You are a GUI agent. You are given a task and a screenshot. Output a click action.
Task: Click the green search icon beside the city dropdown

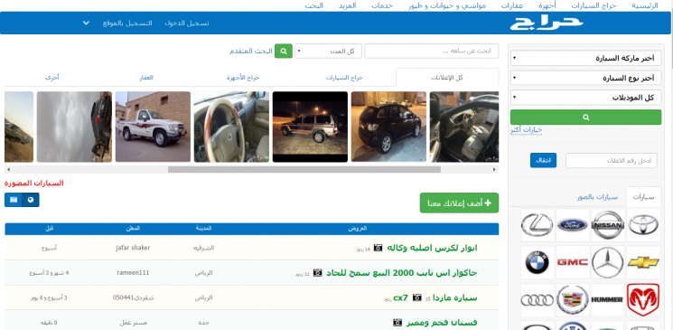284,52
